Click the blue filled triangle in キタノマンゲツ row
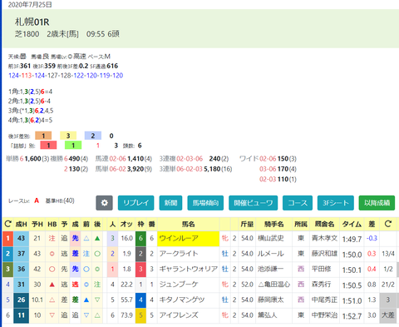 [86, 300]
